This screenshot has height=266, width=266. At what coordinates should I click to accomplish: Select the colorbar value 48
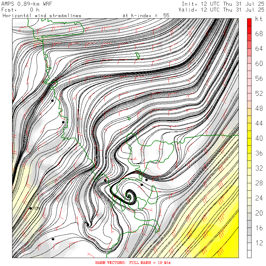pyautogui.click(x=259, y=108)
